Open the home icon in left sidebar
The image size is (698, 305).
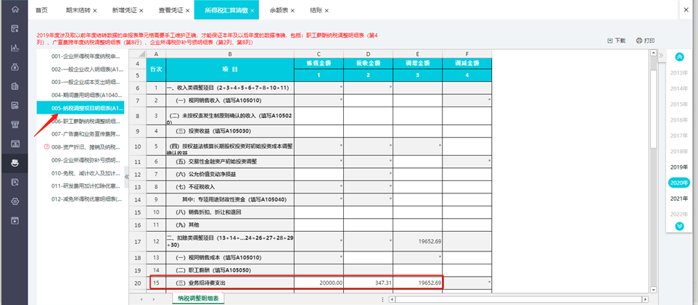coord(15,9)
